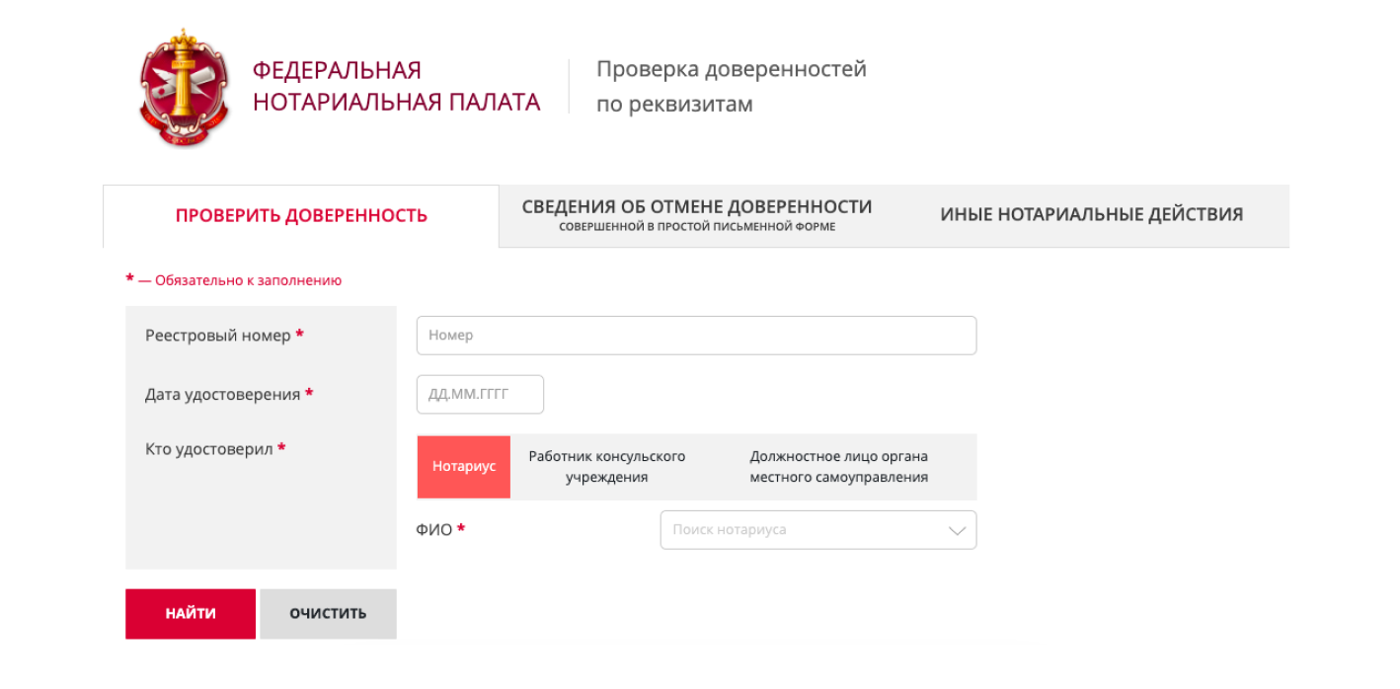This screenshot has height=689, width=1400.
Task: Click the 'Дата удостоверения' field label
Action: (x=222, y=395)
